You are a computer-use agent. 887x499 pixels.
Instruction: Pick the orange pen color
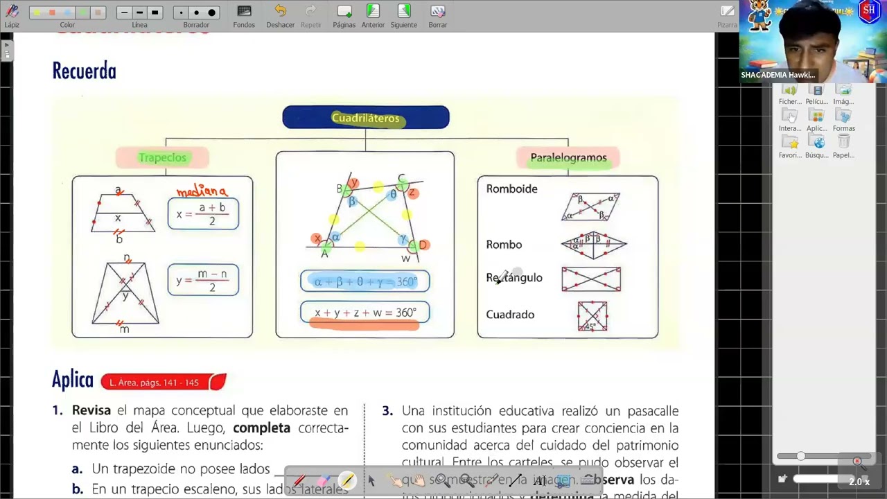(x=52, y=12)
